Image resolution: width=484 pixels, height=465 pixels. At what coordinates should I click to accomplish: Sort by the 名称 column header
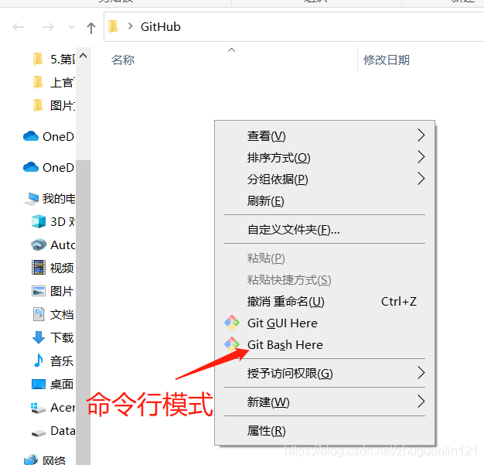123,60
